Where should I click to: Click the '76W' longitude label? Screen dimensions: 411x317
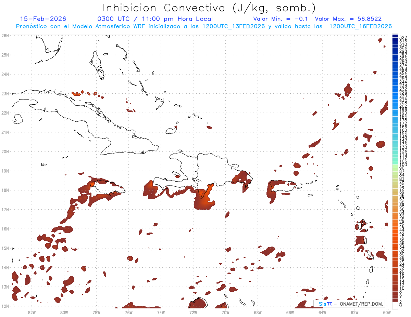129,312
